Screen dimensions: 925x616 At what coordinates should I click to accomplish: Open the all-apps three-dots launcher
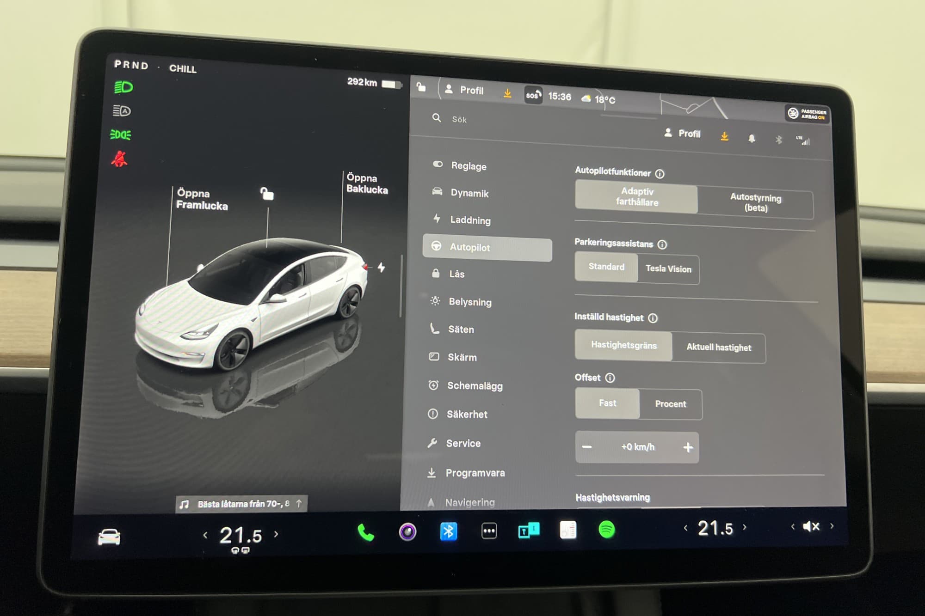coord(489,531)
